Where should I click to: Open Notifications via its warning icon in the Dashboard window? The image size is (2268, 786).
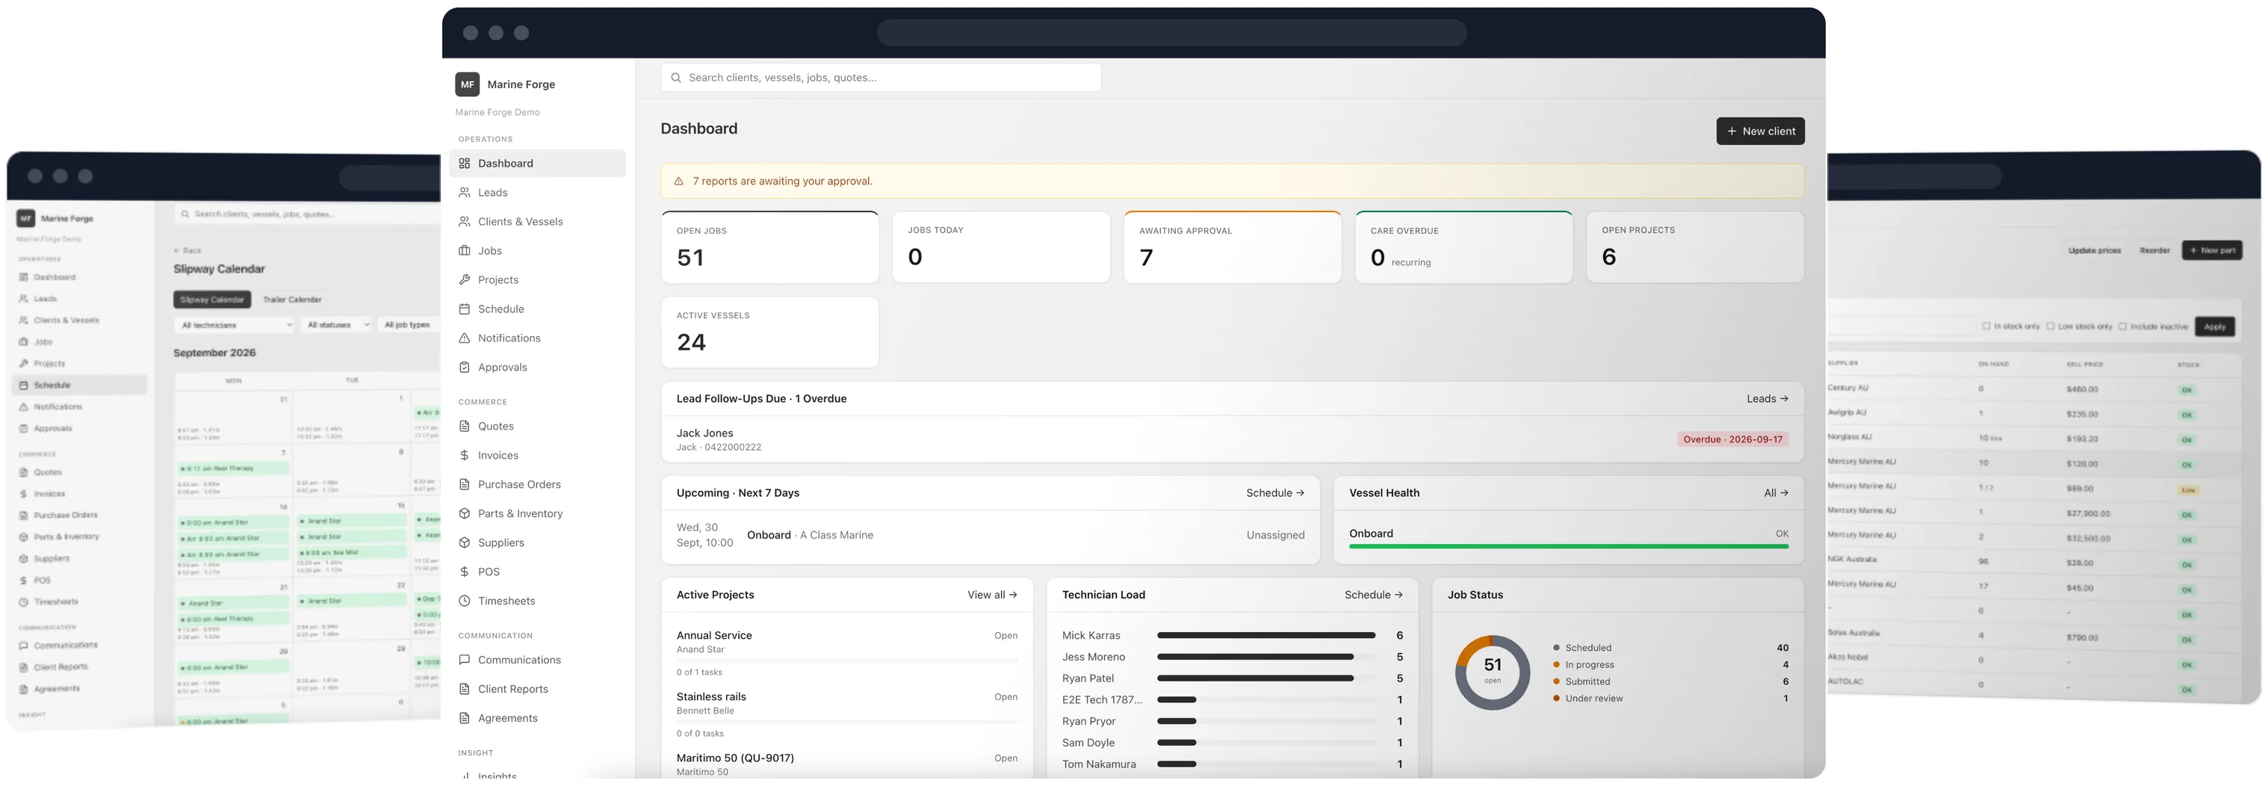tap(464, 338)
